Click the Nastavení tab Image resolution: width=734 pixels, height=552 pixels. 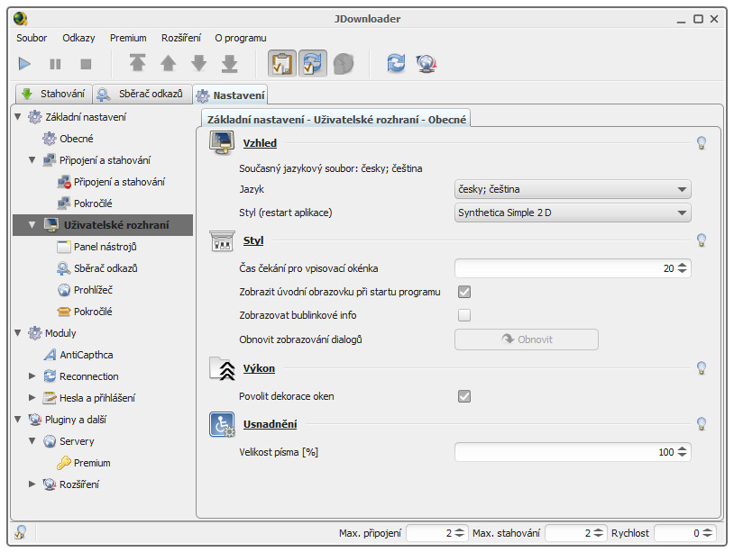coord(230,95)
